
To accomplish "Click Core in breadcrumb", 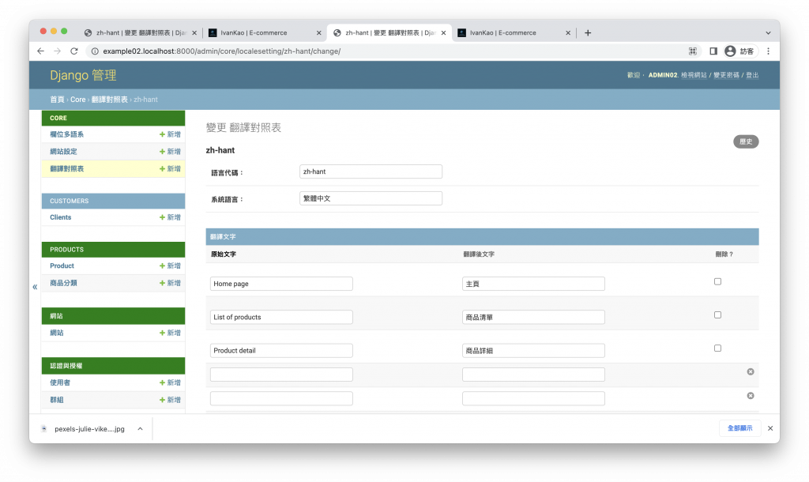I will click(x=78, y=100).
